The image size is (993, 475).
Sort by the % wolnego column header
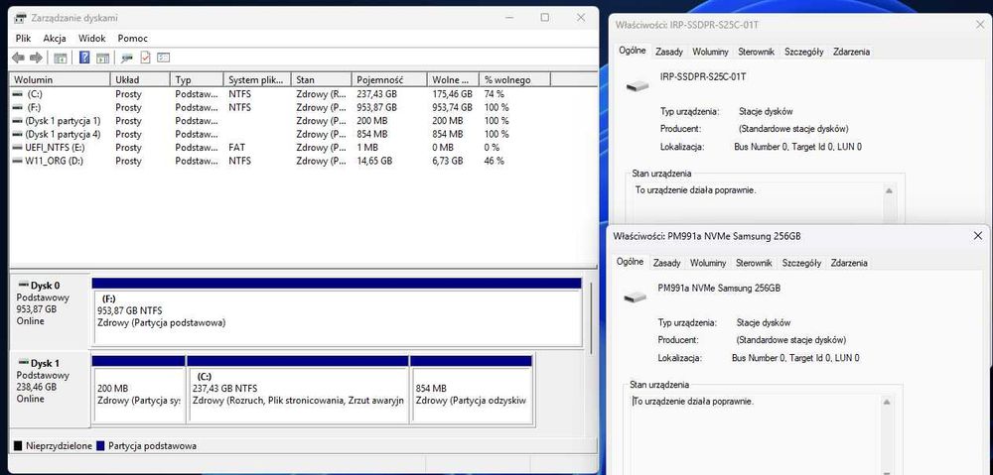click(x=514, y=79)
